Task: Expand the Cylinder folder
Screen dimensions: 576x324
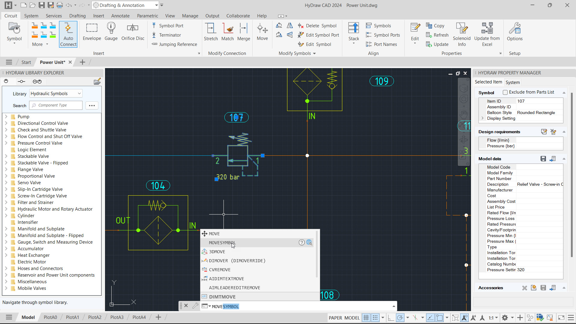Action: tap(6, 215)
